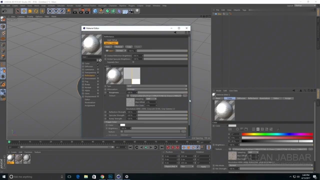Toggle the Separate Pass checkbox
Viewport: 320px width, 180px height.
[133, 62]
